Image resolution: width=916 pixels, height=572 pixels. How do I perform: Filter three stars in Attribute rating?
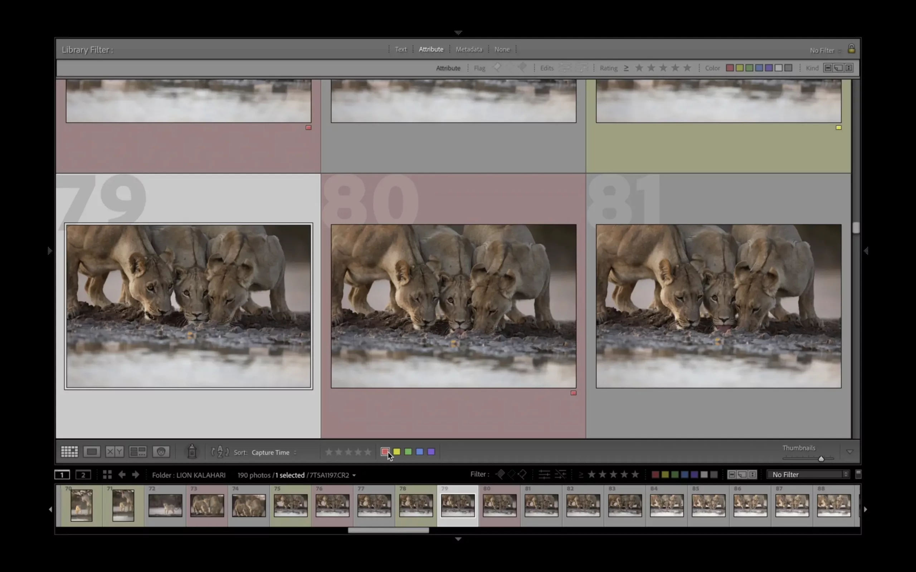[663, 68]
